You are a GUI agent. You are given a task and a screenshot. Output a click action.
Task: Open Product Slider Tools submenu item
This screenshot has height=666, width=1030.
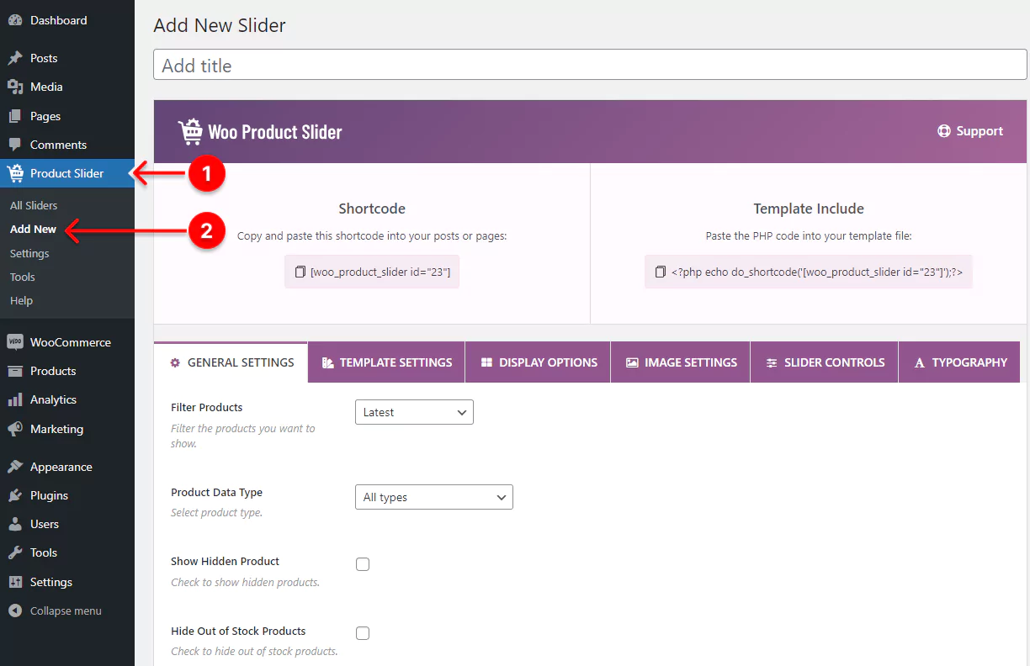[x=23, y=277]
